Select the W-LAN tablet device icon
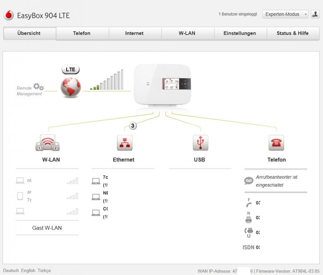The image size is (323, 275). pyautogui.click(x=20, y=196)
